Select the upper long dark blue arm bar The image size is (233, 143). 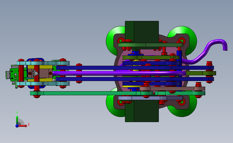point(135,68)
